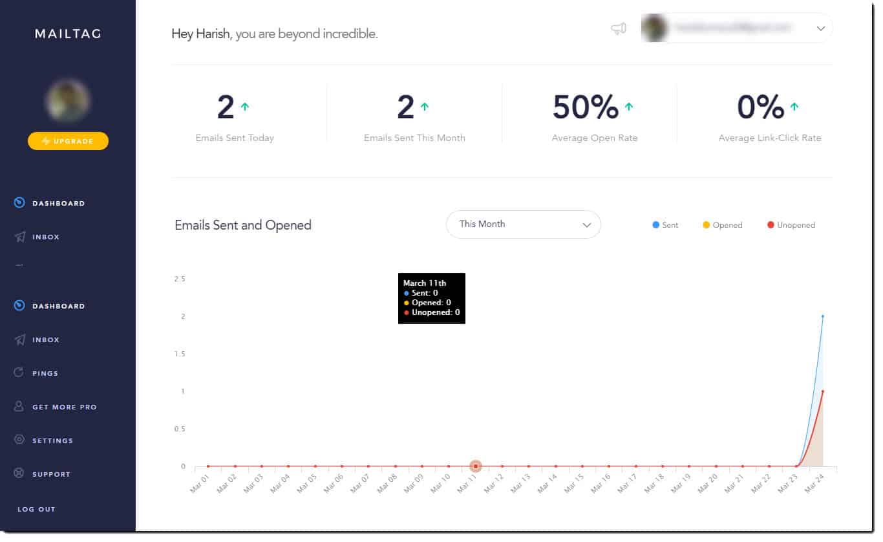Click the Mar 16 axis label
Viewport: 883px width, 542px height.
(600, 484)
